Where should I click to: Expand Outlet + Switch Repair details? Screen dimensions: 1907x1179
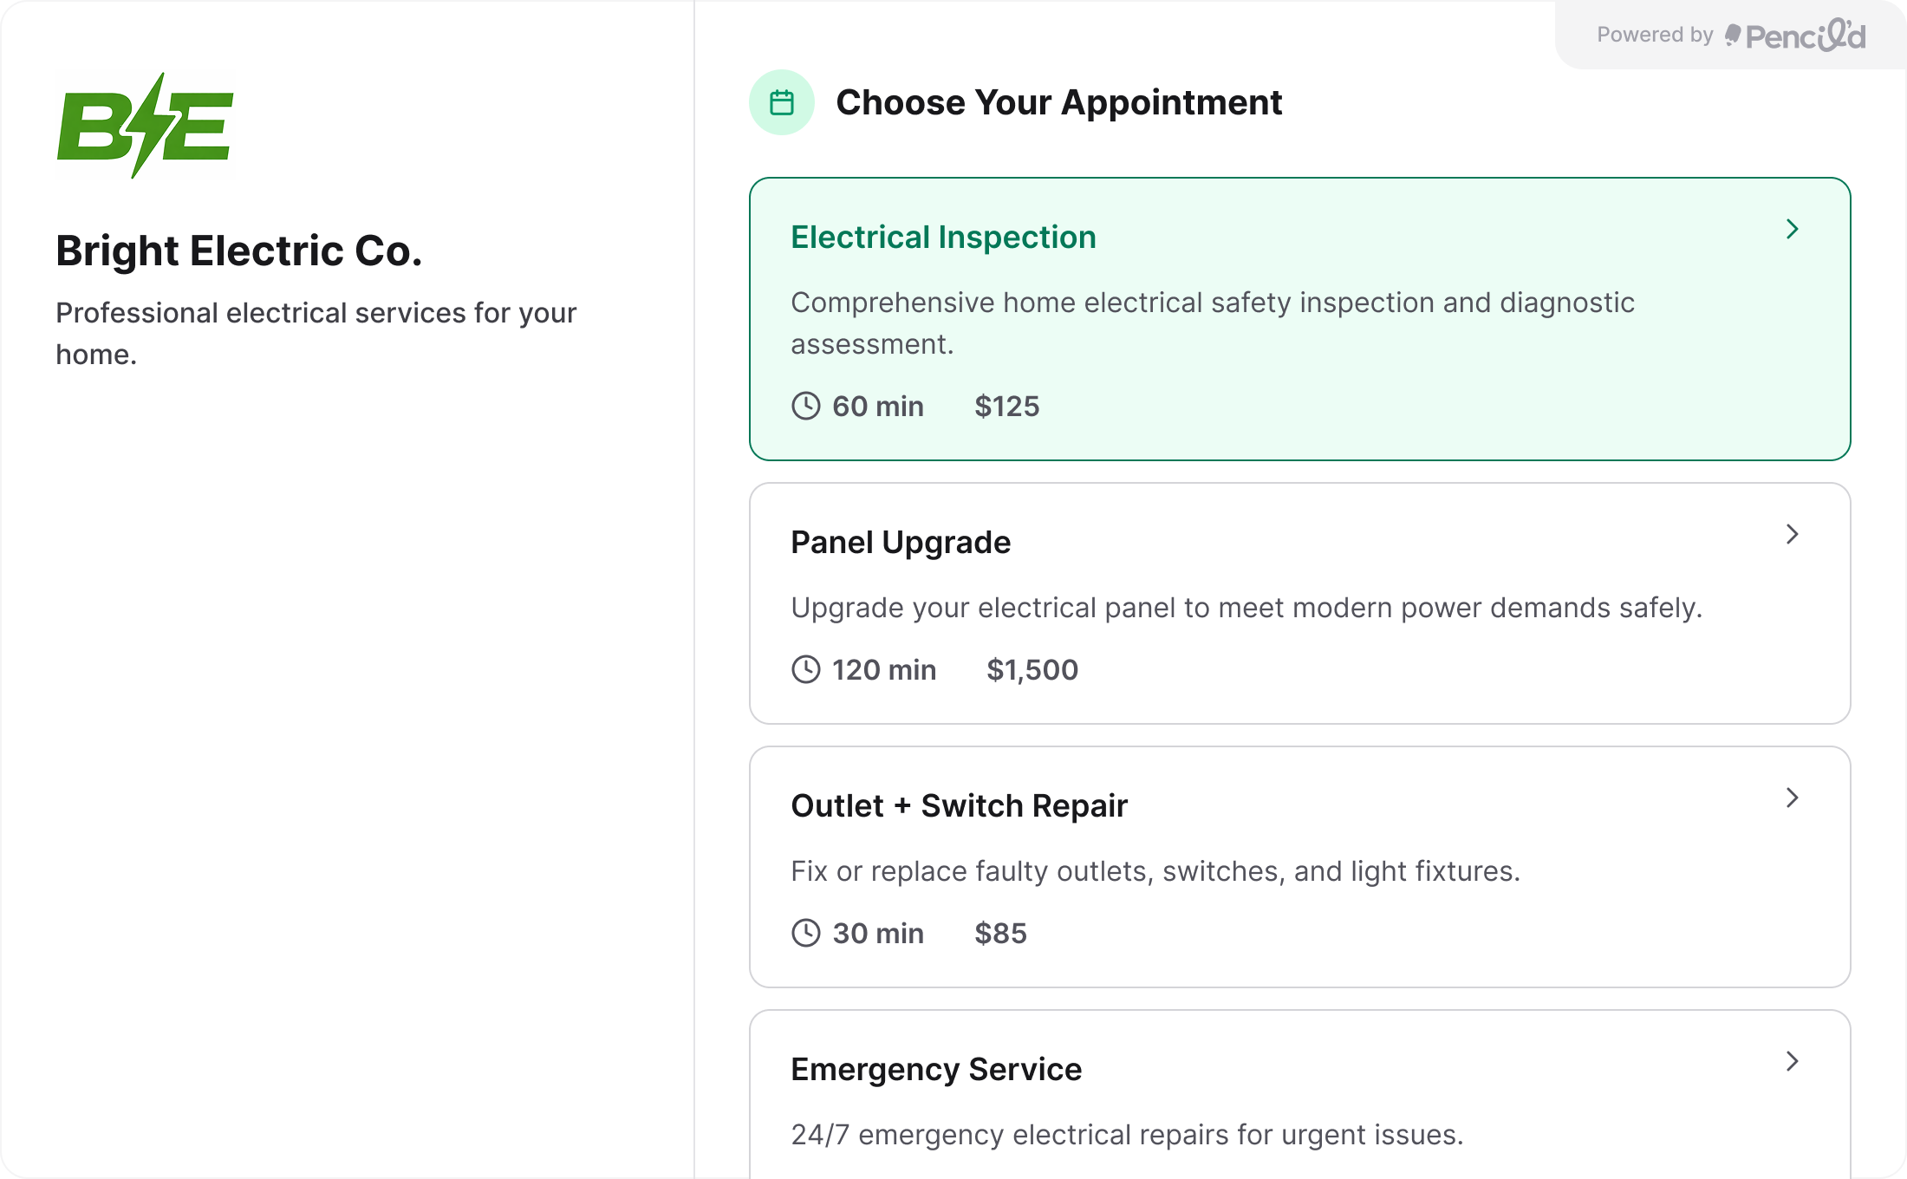1300,867
